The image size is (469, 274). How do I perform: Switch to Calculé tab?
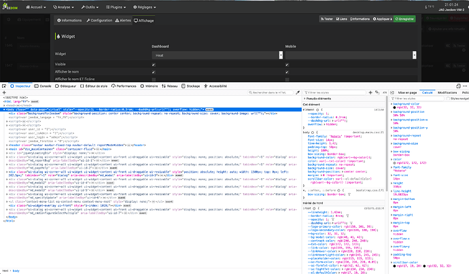point(427,92)
